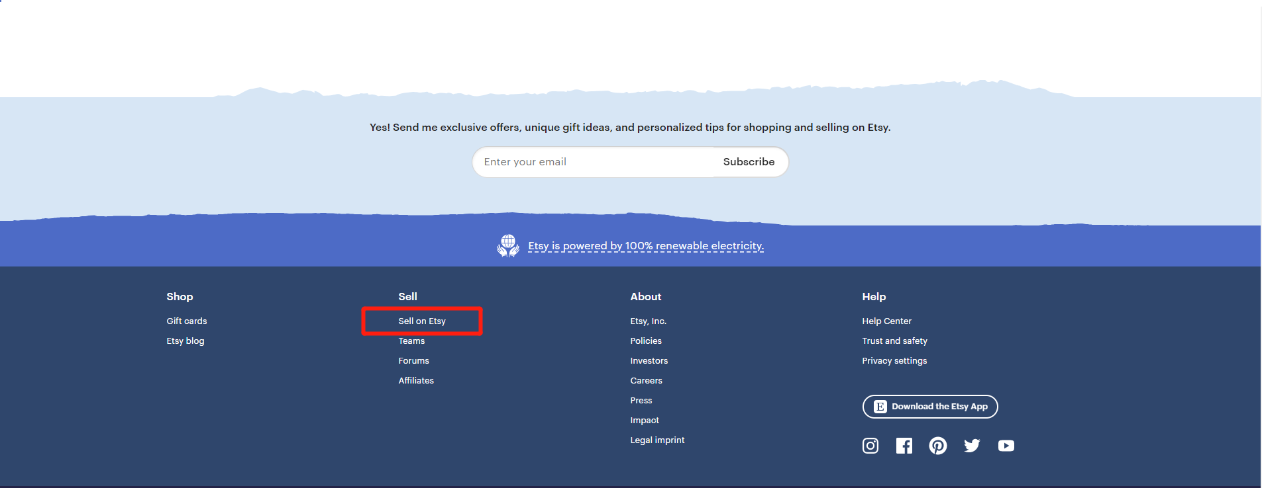The width and height of the screenshot is (1262, 488).
Task: Open the Investors link under About
Action: tap(649, 361)
